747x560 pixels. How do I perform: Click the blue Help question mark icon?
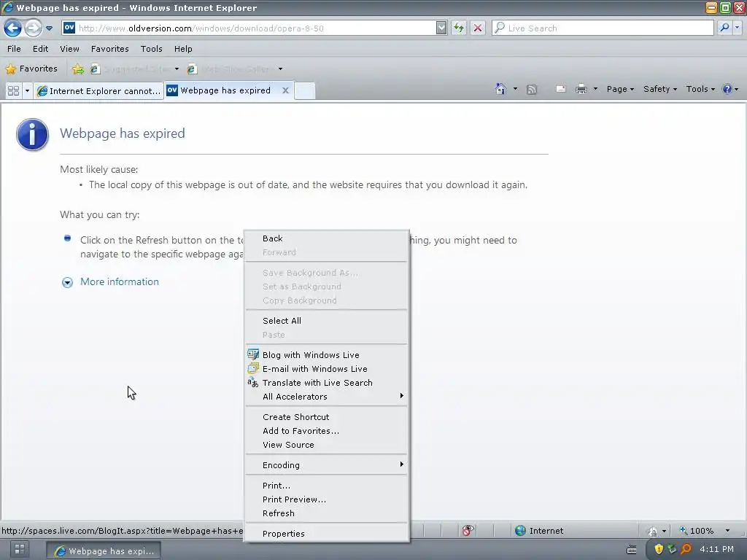tap(727, 89)
